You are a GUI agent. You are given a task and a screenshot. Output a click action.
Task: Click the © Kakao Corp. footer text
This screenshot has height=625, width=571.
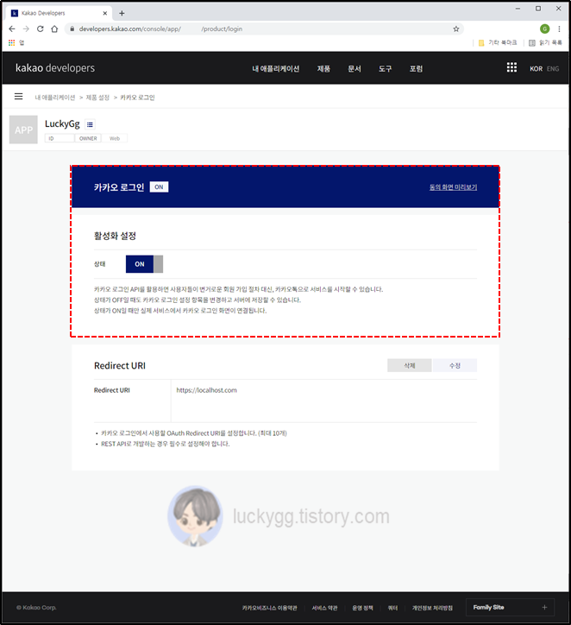point(36,608)
